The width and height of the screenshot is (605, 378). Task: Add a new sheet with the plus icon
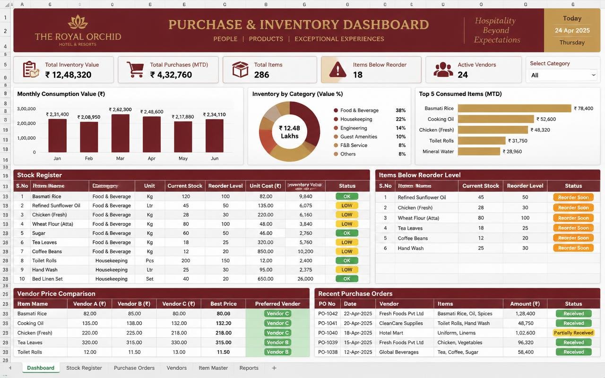(x=274, y=368)
